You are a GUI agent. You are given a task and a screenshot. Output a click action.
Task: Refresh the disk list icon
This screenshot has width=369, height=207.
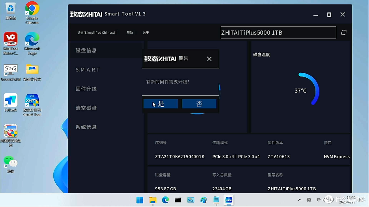[344, 32]
